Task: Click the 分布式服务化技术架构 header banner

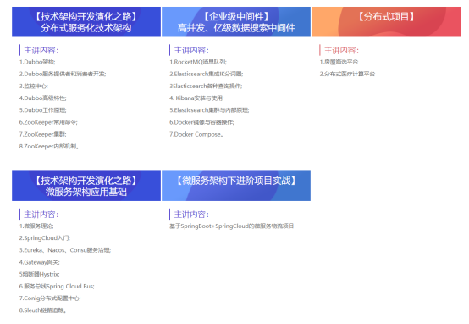Action: [86, 22]
